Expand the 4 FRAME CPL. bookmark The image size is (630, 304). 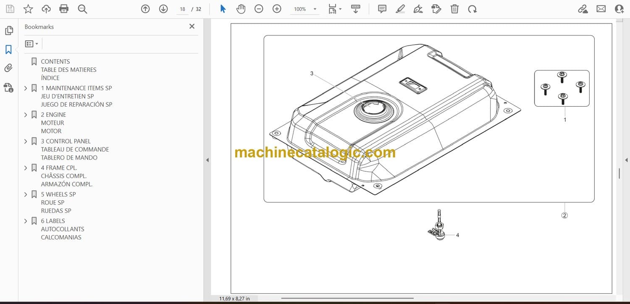(26, 168)
